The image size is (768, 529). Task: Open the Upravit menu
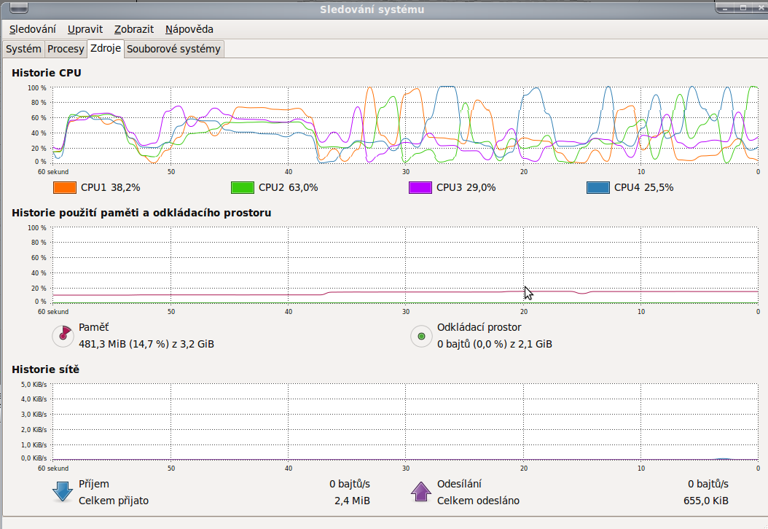click(x=85, y=29)
